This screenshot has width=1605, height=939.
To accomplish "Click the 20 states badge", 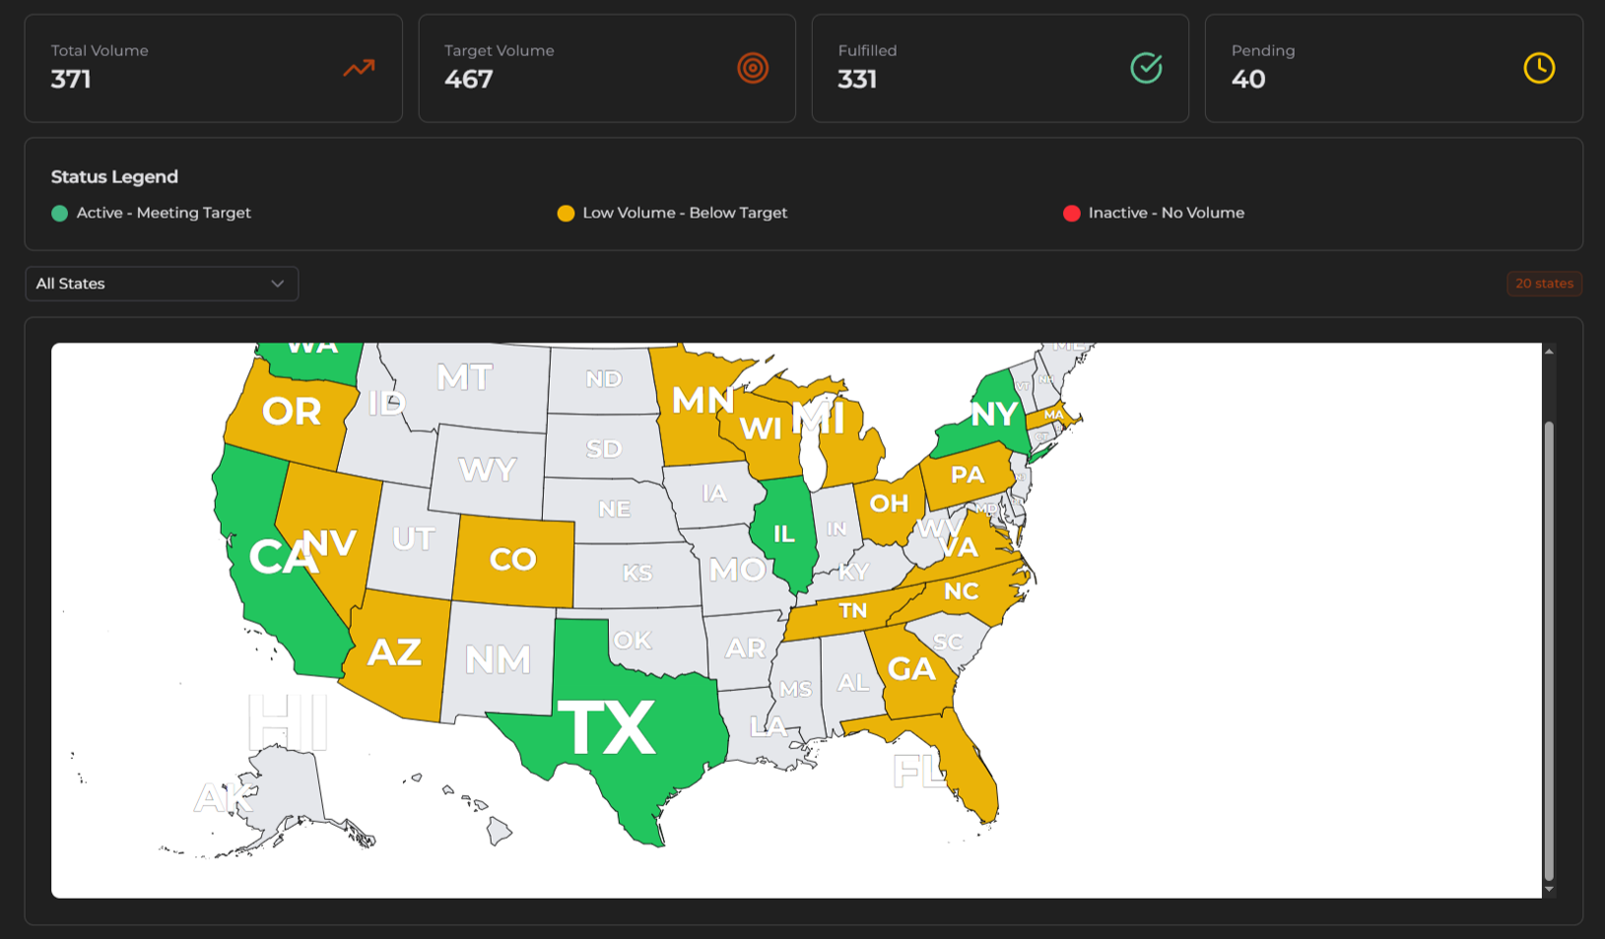I will 1544,284.
